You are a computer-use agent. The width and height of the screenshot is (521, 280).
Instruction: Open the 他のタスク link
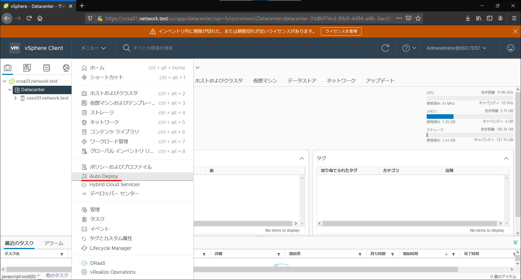[x=57, y=275]
